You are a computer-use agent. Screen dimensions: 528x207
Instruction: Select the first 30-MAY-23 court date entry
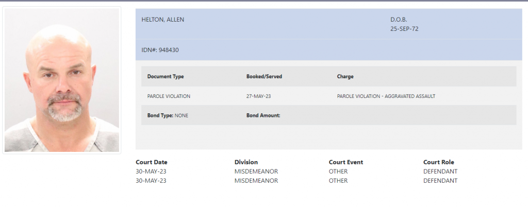[151, 171]
